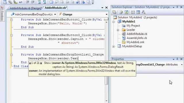Toggle Show All Files in Solution Explorer
The image size is (184, 103).
[x=121, y=12]
